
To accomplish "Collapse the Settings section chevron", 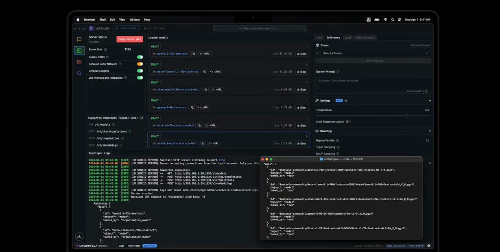I will pos(430,101).
